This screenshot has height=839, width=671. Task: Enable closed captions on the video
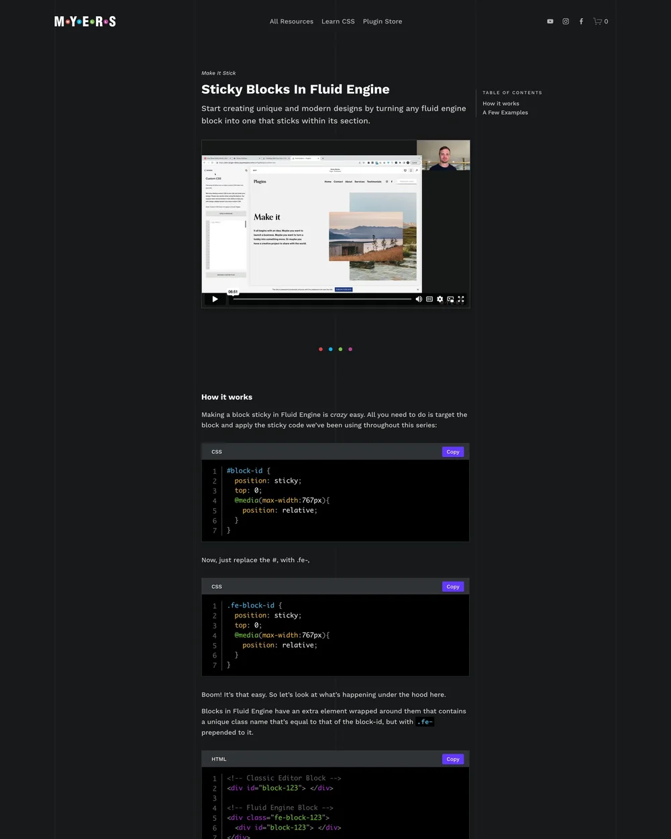pos(429,299)
